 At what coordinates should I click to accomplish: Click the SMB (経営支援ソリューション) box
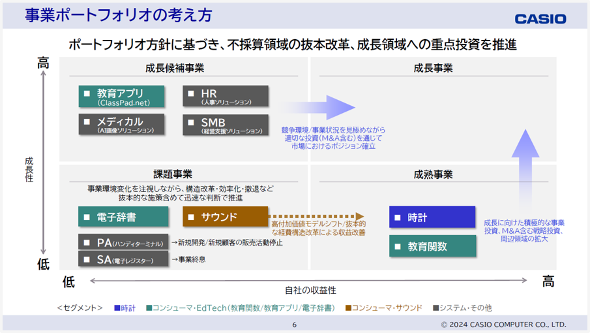(226, 125)
